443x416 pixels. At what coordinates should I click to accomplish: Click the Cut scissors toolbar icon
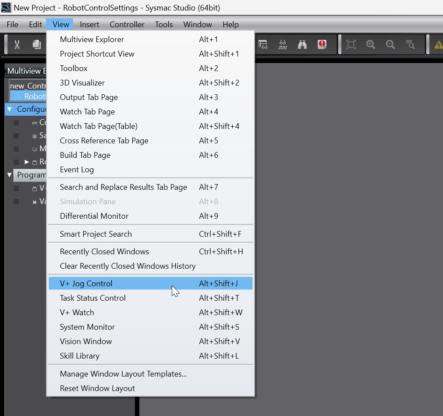pyautogui.click(x=17, y=44)
